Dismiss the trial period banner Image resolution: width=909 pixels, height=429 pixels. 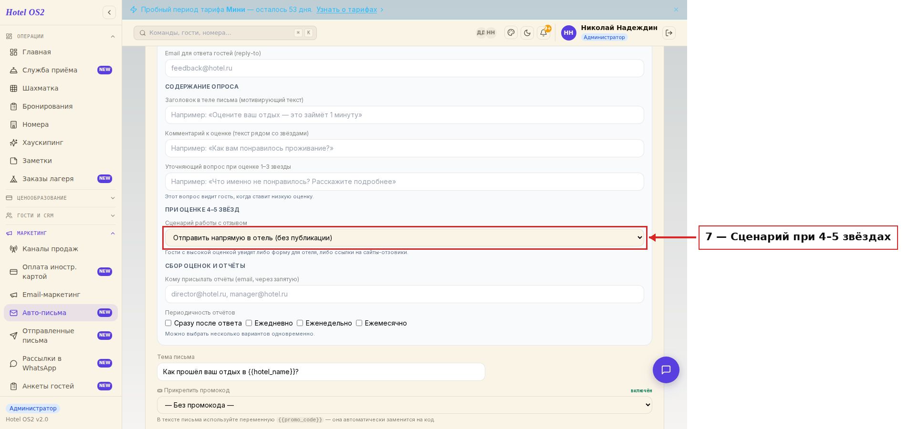pyautogui.click(x=676, y=10)
